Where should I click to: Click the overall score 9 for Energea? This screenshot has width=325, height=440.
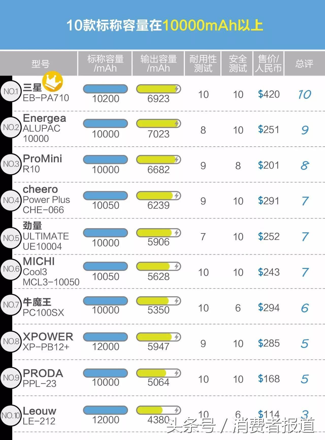click(305, 130)
